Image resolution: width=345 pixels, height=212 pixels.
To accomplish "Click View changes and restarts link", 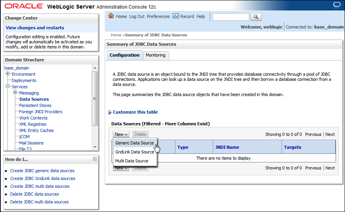I will pos(35,28).
